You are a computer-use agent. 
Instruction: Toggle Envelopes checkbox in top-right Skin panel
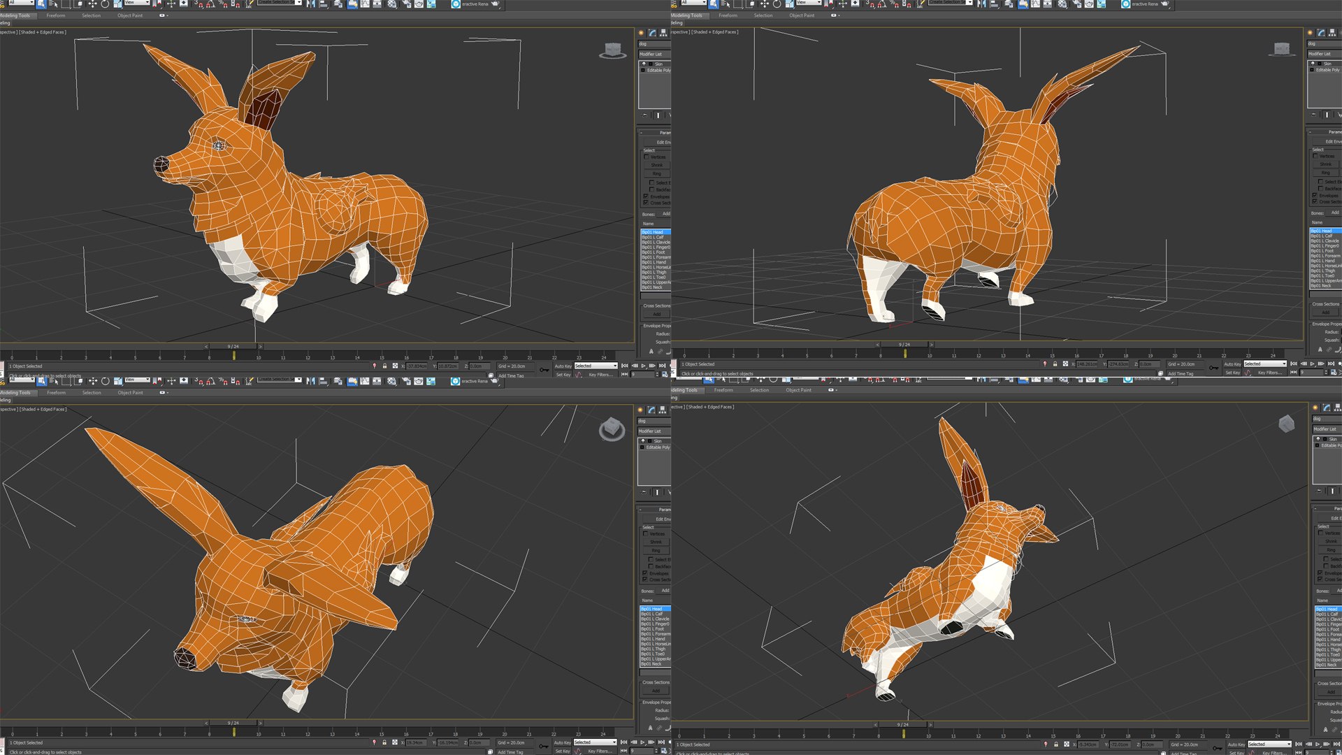pyautogui.click(x=1315, y=196)
